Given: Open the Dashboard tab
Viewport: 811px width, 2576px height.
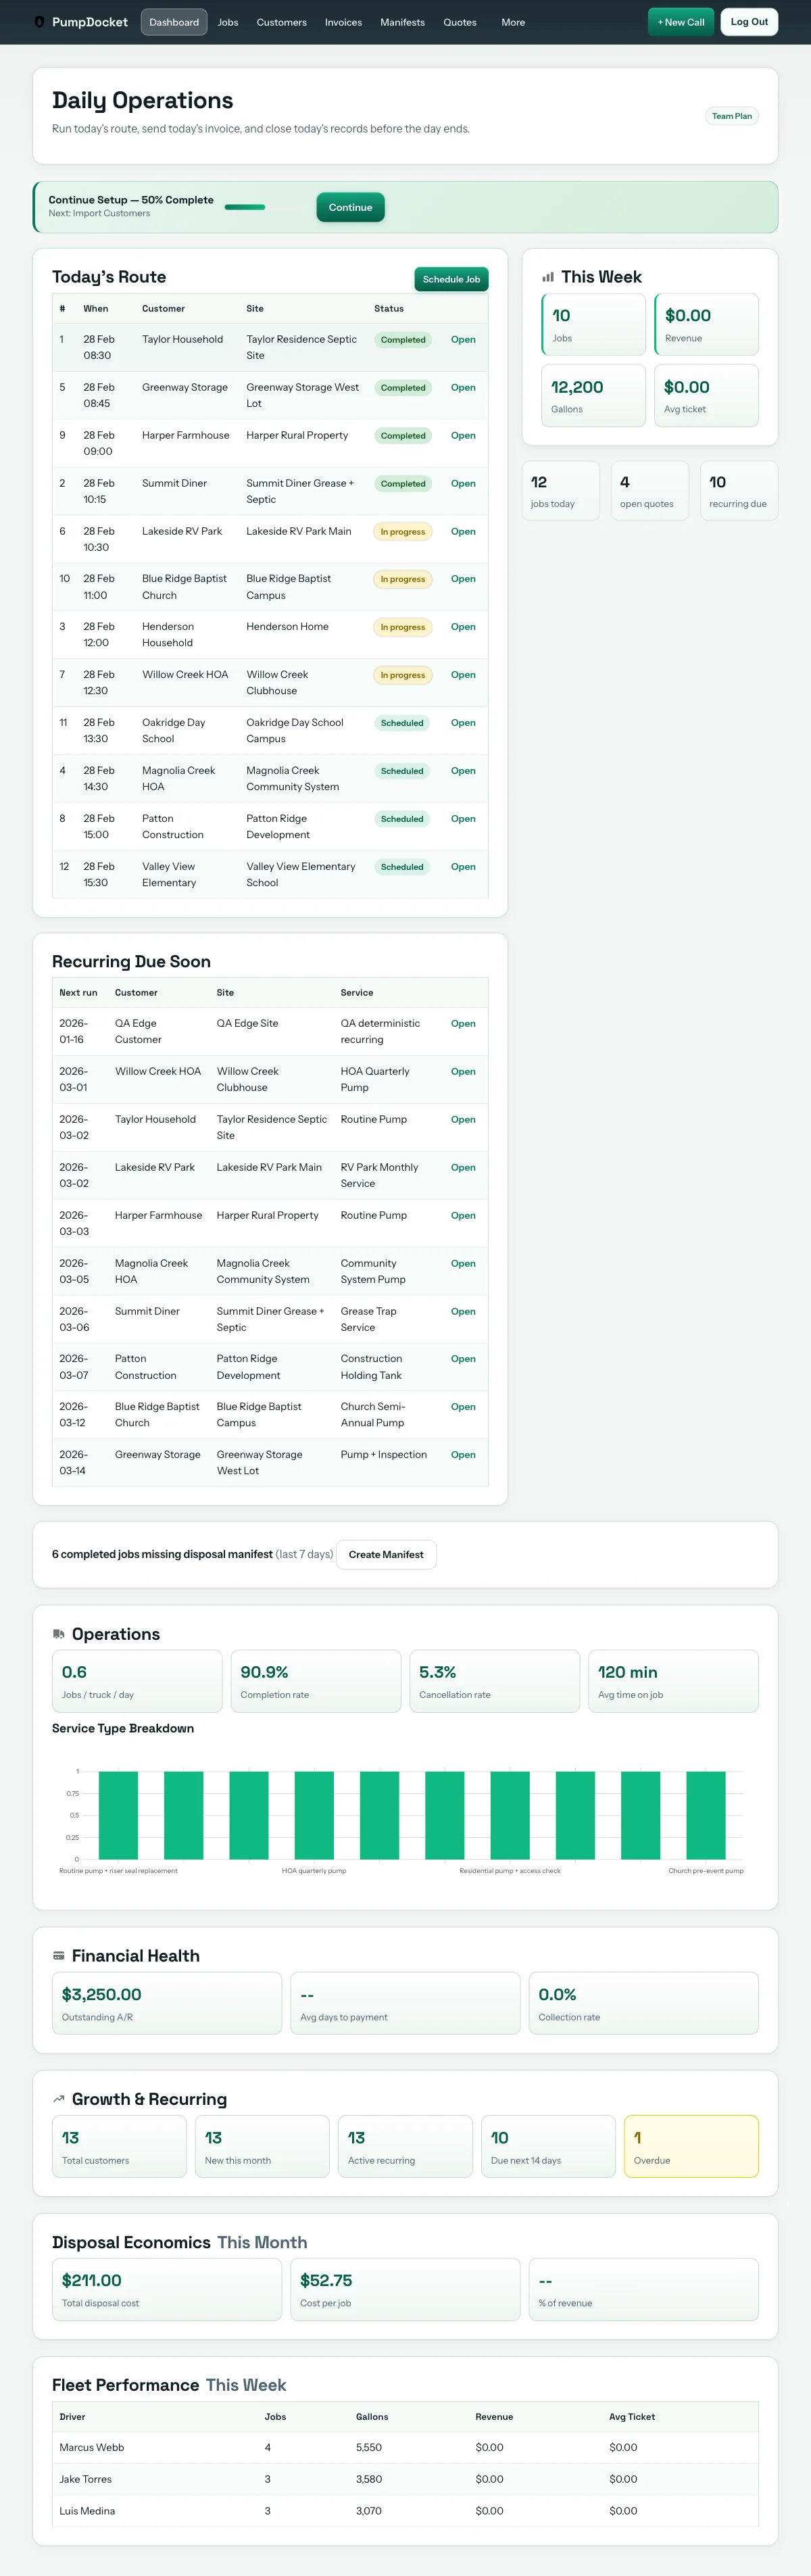Looking at the screenshot, I should [174, 22].
